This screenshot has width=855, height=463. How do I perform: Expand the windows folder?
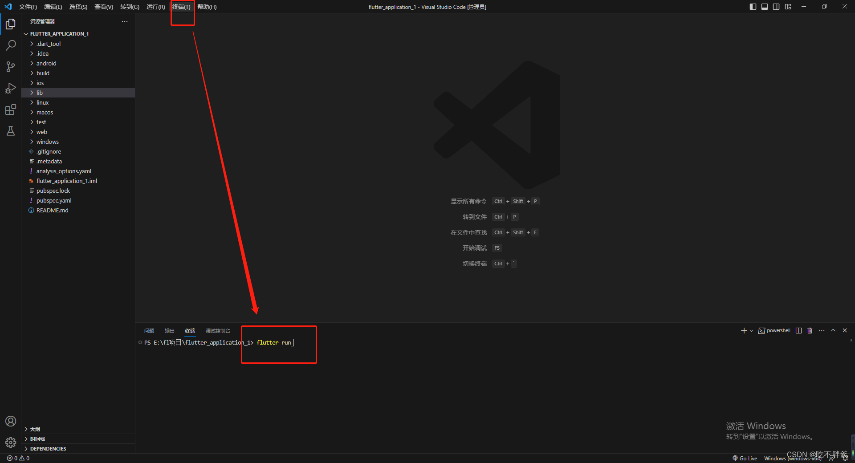tap(78, 142)
